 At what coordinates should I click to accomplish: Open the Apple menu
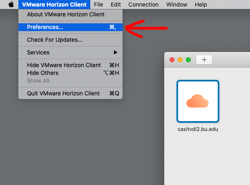pyautogui.click(x=11, y=5)
